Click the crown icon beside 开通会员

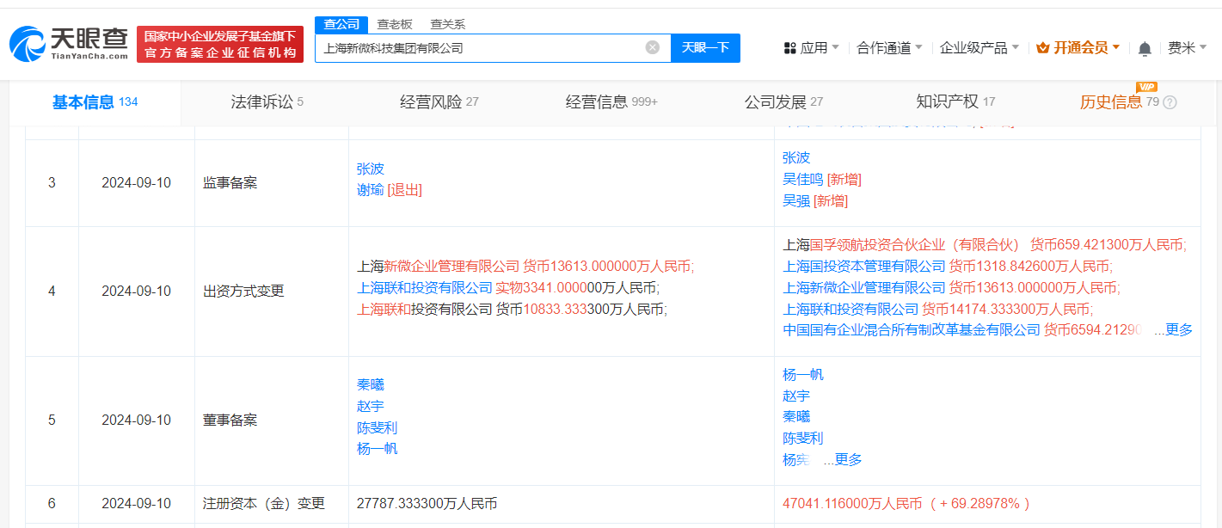point(1043,48)
